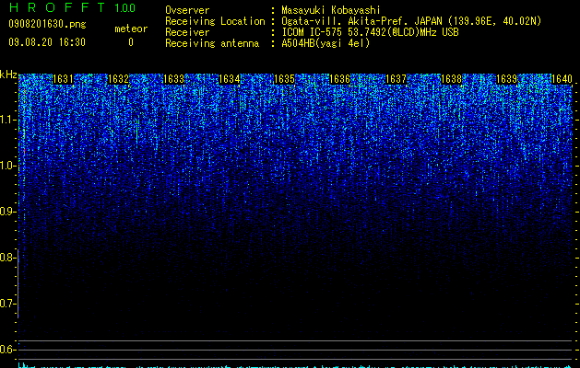Click the 0.7 kHz axis label

coord(8,304)
